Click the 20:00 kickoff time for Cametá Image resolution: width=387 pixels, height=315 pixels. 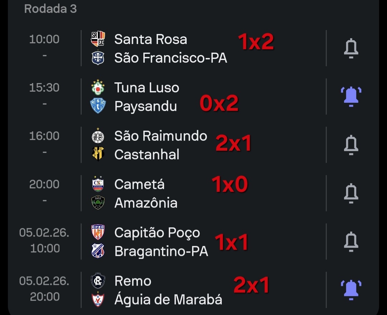(44, 184)
